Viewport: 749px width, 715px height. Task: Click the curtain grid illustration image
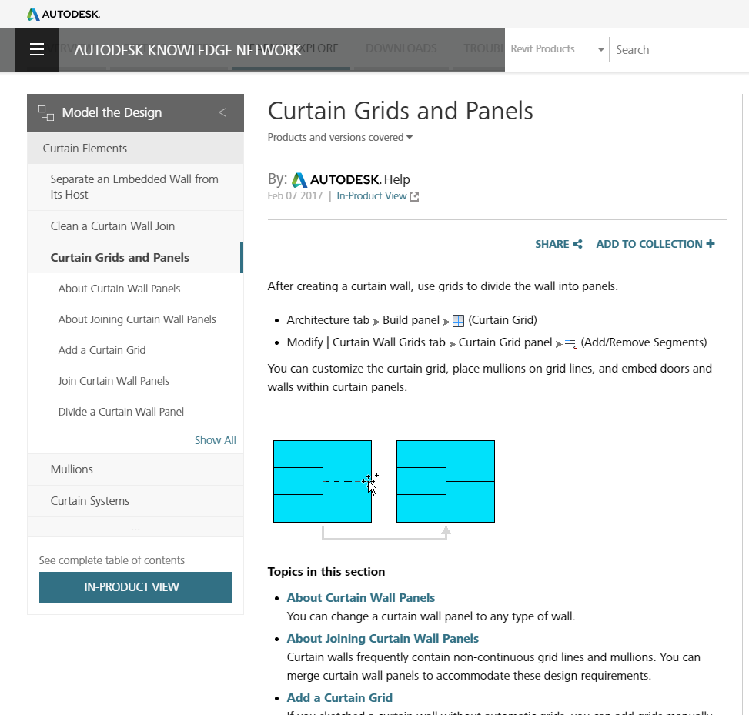(384, 486)
